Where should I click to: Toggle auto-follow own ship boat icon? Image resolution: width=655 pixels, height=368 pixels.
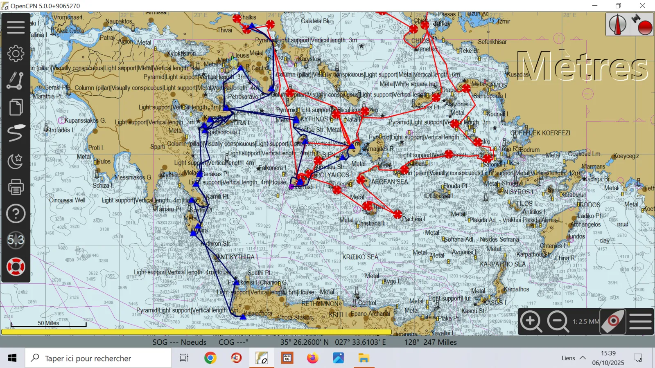[x=613, y=322]
